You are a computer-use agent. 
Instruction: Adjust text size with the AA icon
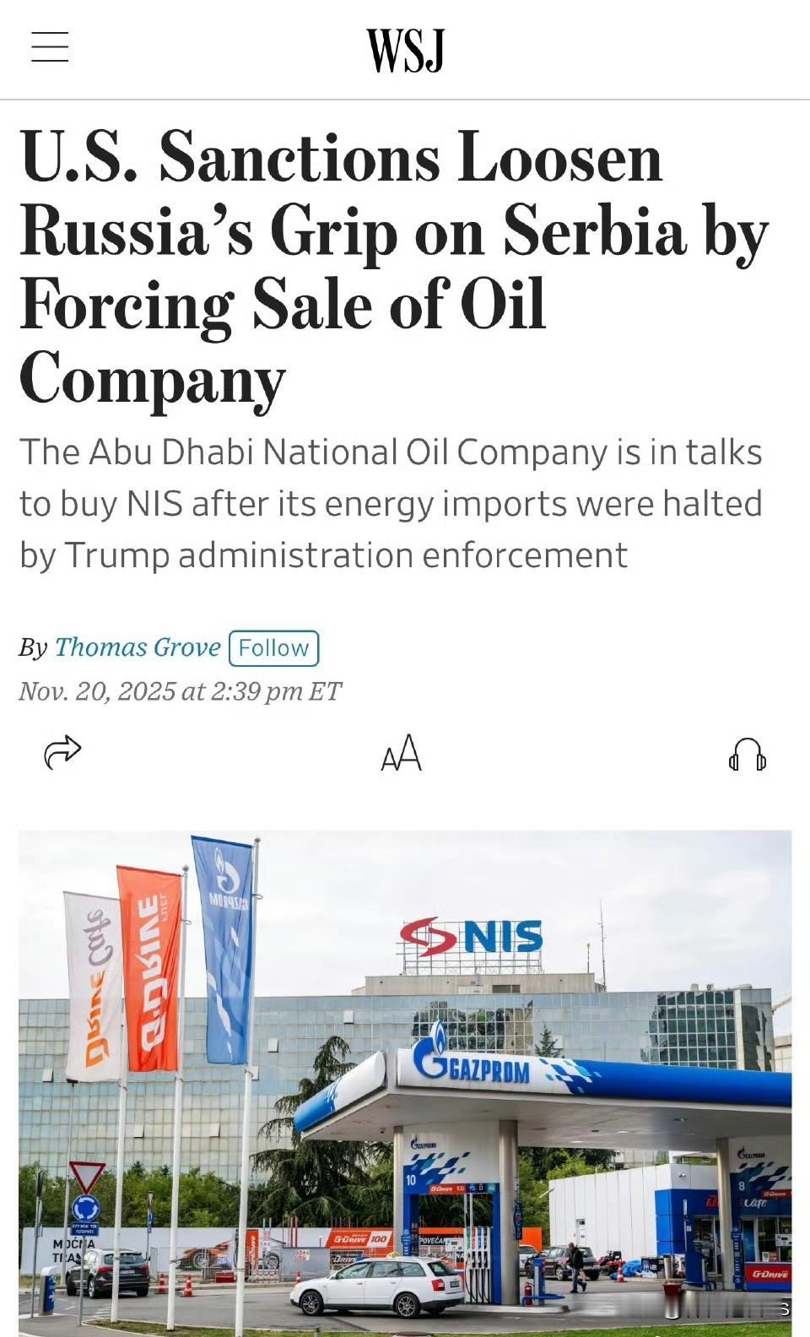[x=401, y=753]
